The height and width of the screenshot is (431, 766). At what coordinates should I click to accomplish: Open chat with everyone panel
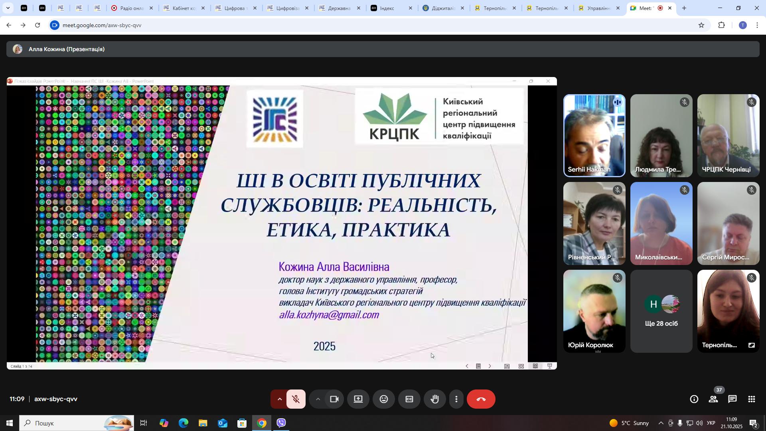[x=732, y=399]
